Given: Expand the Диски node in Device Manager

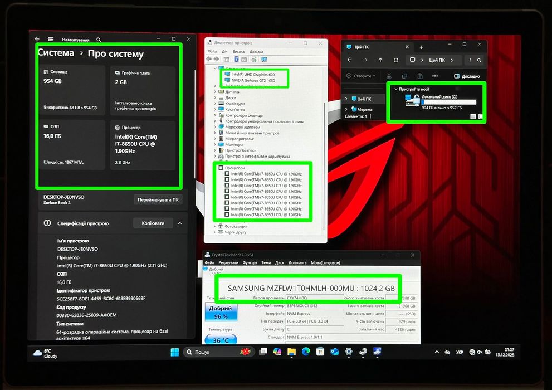Looking at the screenshot, I should click(215, 98).
